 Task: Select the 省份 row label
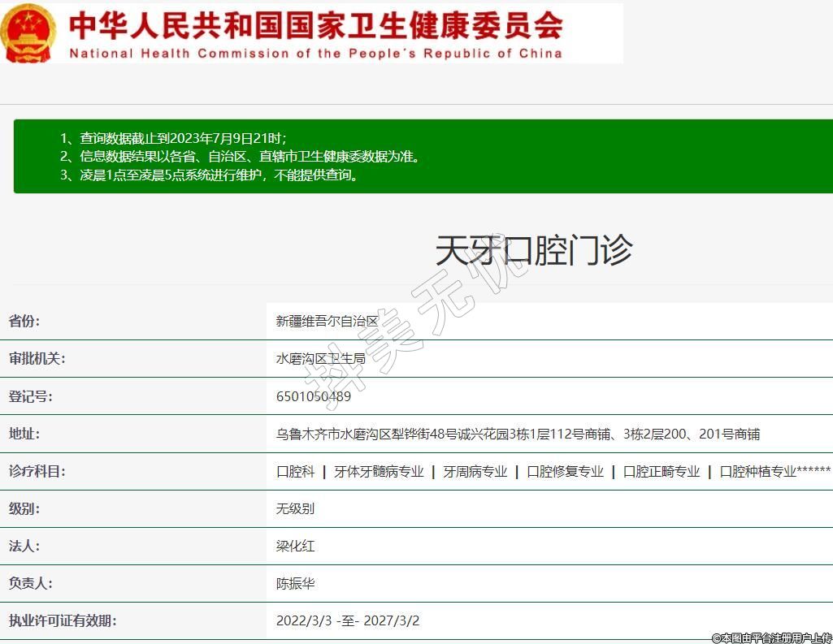click(x=24, y=321)
